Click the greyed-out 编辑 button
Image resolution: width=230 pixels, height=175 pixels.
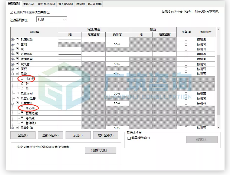tap(202, 139)
